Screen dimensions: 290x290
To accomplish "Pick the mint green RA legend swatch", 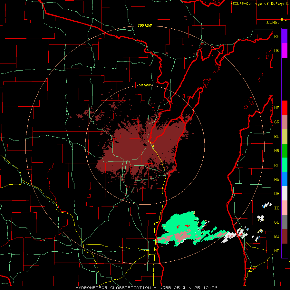I will 285,165.
